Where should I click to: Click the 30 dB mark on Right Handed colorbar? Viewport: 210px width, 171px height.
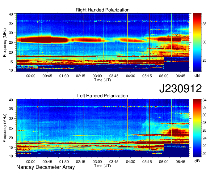[204, 42]
